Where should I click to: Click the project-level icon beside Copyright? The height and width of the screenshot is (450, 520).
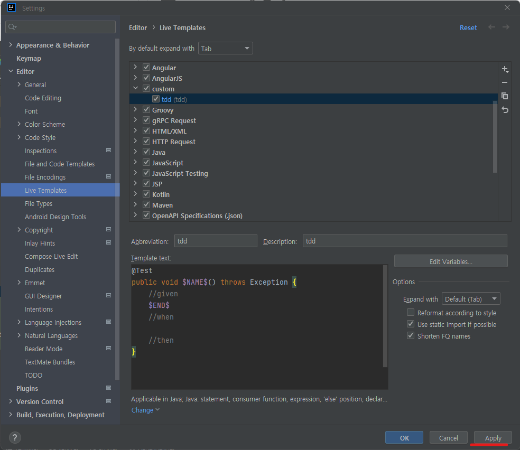click(x=108, y=229)
